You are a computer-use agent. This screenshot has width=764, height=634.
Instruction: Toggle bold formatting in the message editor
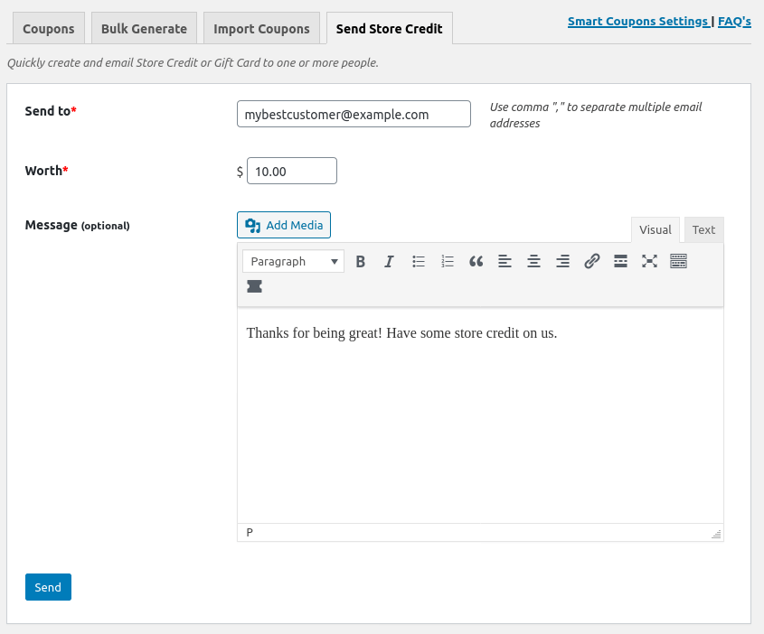point(361,262)
